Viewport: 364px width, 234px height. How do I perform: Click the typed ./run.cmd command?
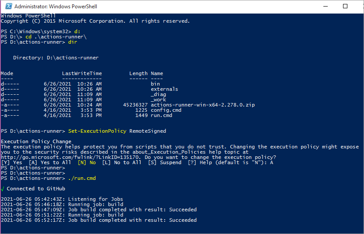coord(82,178)
